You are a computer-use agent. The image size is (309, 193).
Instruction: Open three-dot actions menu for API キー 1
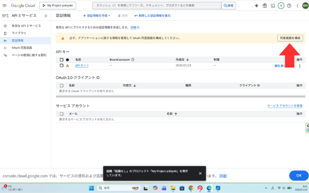(x=300, y=66)
